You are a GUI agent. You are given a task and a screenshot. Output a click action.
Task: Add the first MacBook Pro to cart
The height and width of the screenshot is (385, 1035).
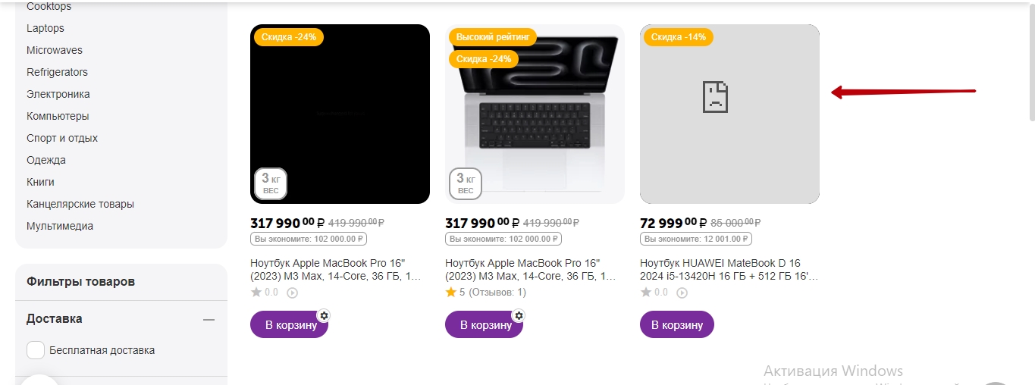point(287,324)
